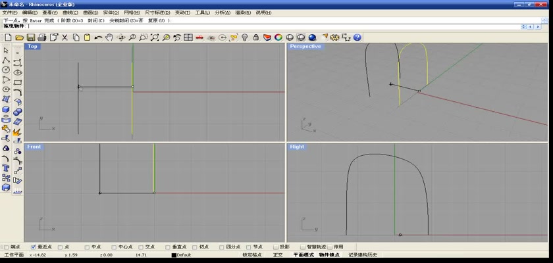This screenshot has height=263, width=553.
Task: Select the Cut scissors icon
Action: pyautogui.click(x=65, y=37)
